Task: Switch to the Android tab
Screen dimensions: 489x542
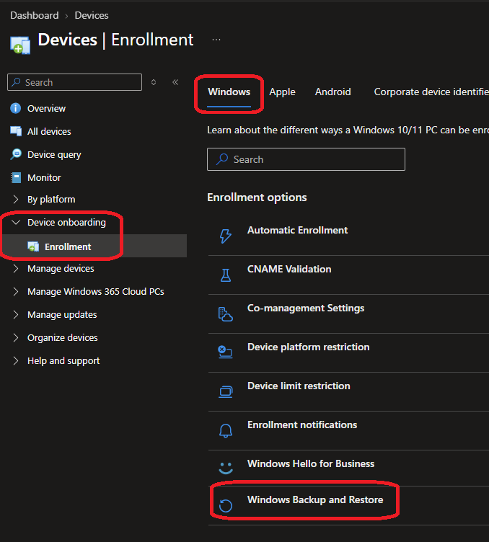Action: (332, 92)
